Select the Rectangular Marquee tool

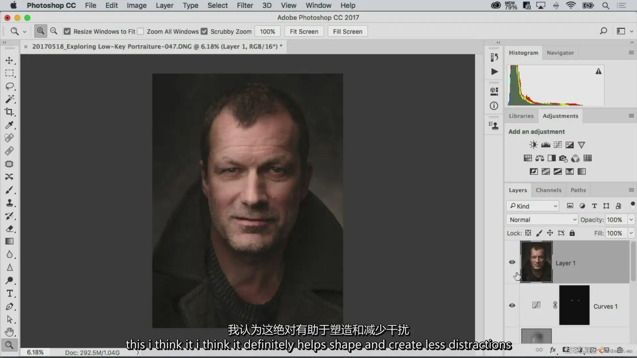(x=9, y=73)
